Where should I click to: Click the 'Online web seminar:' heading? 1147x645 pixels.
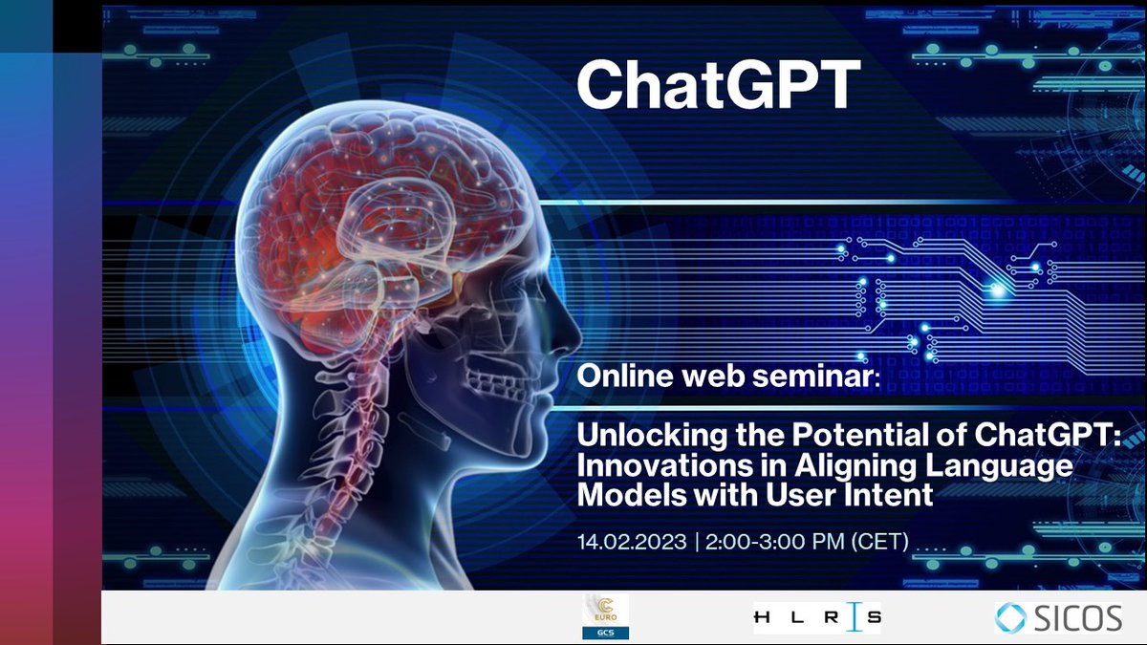click(727, 376)
